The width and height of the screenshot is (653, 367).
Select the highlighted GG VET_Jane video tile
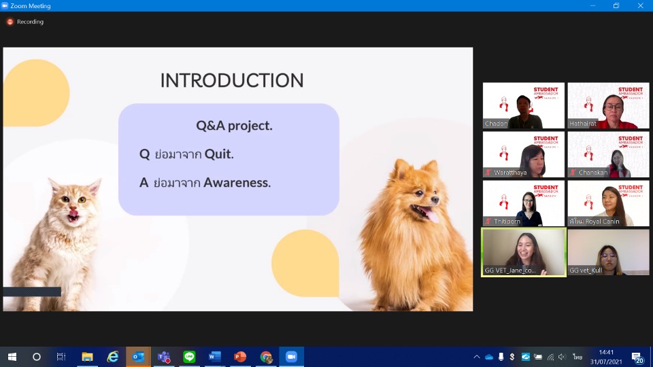[523, 252]
